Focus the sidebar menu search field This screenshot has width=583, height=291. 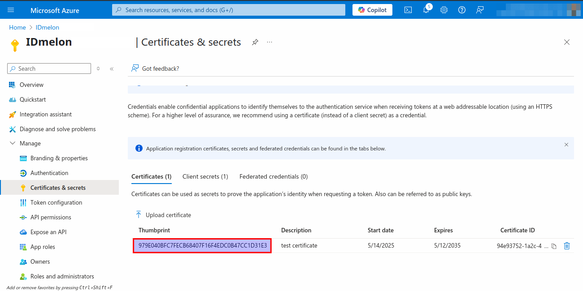(x=49, y=68)
